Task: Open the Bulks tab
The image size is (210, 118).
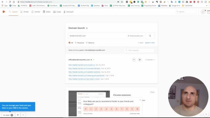Action: 47,12
